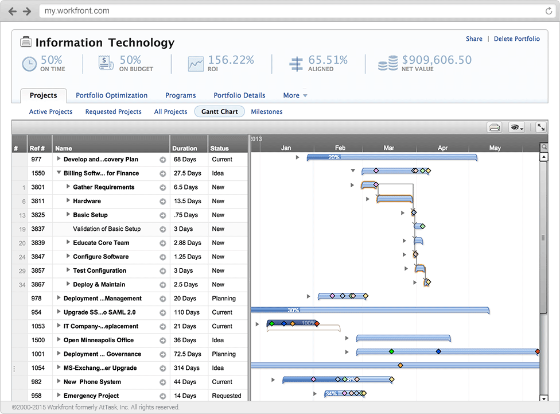Open details icon for Upgrade SS...o SAML 2.0
560x414 pixels.
(x=163, y=313)
